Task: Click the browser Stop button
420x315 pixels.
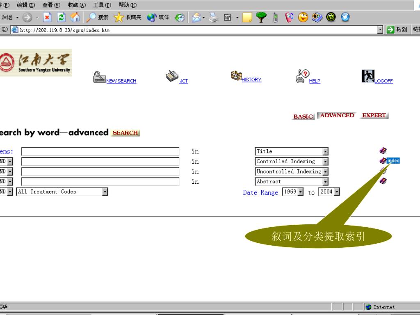Action: 47,17
